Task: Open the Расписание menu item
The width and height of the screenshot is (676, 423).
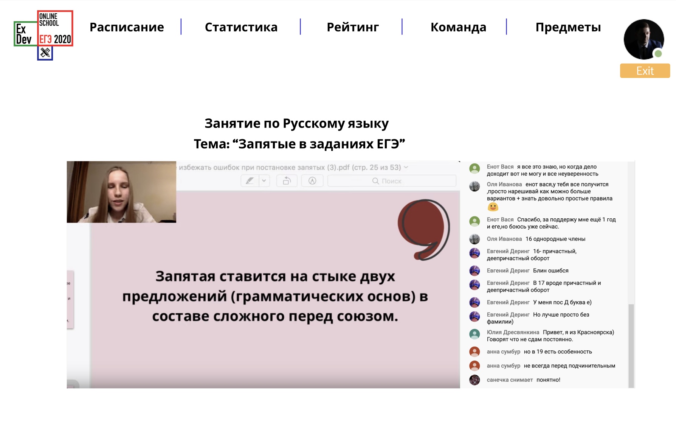Action: click(x=127, y=27)
